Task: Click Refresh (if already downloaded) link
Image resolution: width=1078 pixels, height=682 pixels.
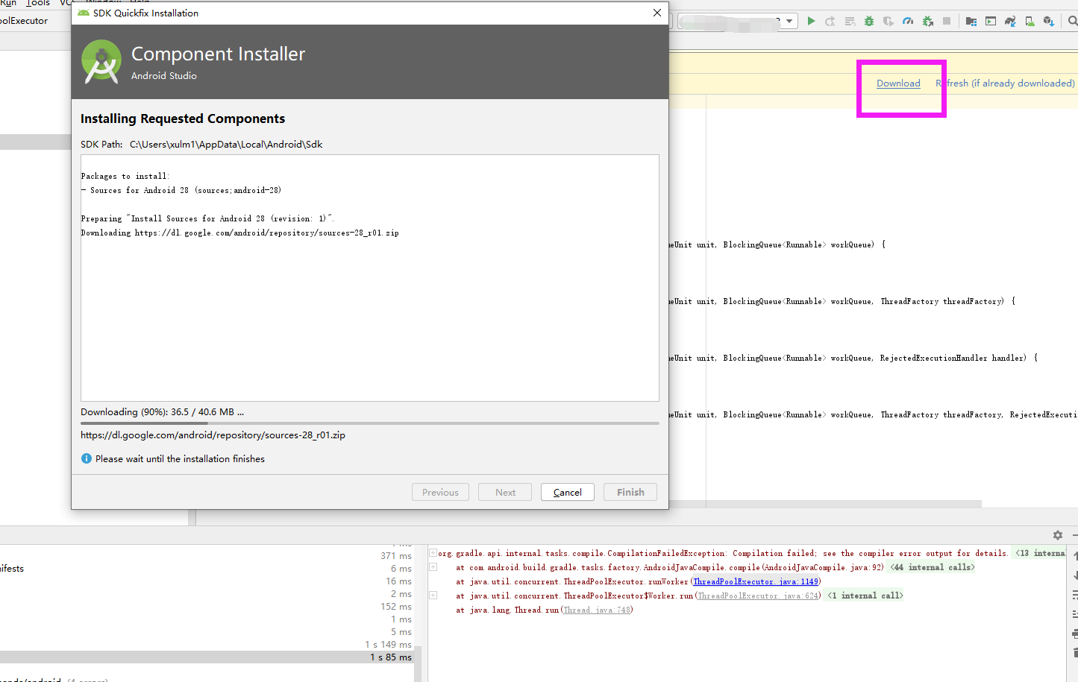Action: [1005, 83]
